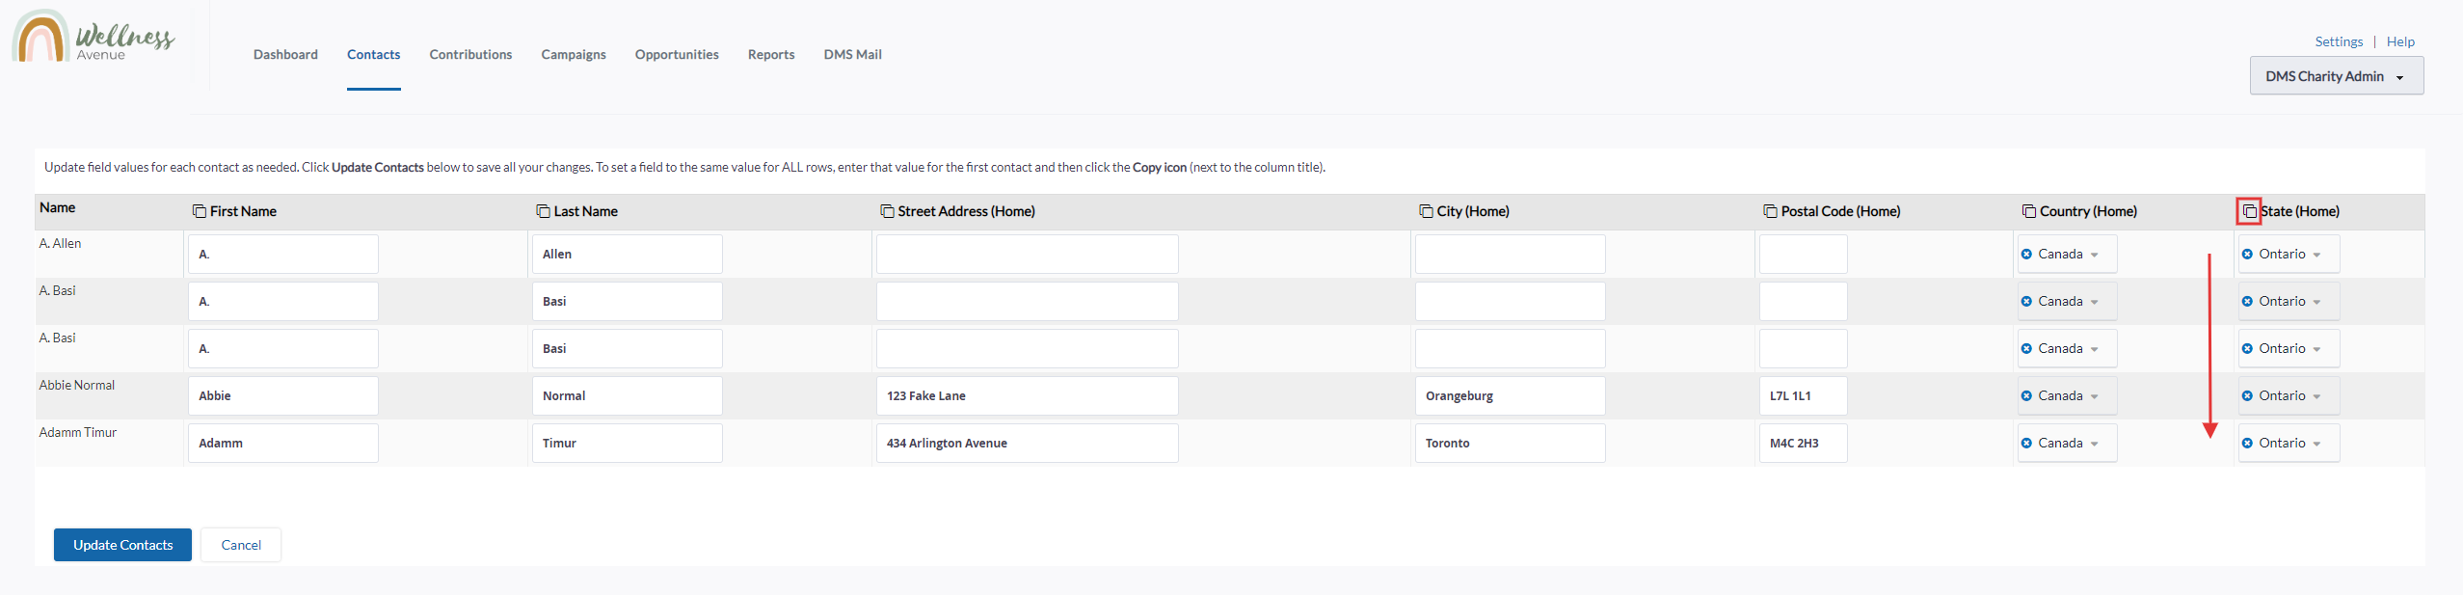Click Street Address field for Adamm Timur
This screenshot has height=595, width=2463.
click(x=1027, y=444)
